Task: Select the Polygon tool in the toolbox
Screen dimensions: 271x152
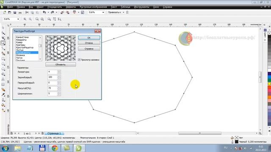Action: pyautogui.click(x=3, y=69)
